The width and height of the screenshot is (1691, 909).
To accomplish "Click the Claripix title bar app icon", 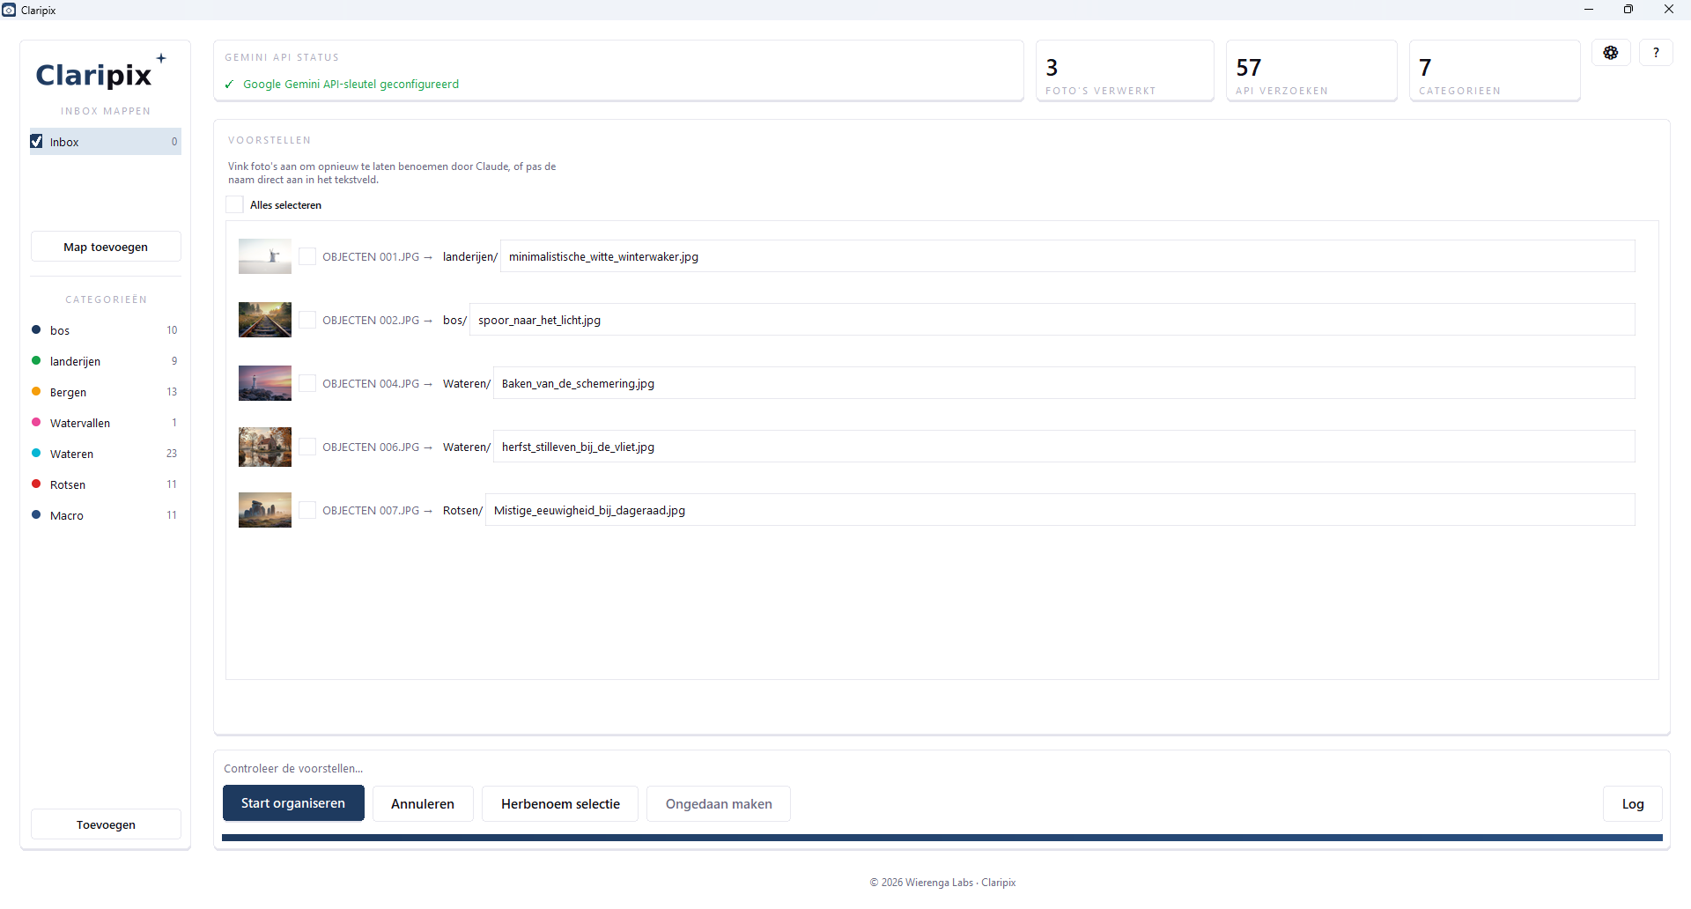I will (x=9, y=10).
